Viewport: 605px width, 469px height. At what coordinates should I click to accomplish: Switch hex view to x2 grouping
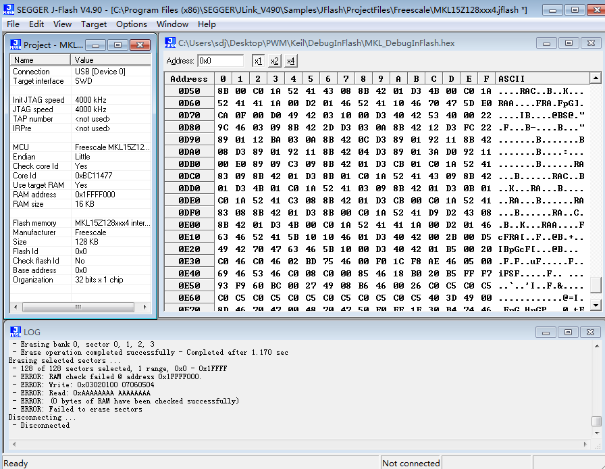click(x=274, y=61)
